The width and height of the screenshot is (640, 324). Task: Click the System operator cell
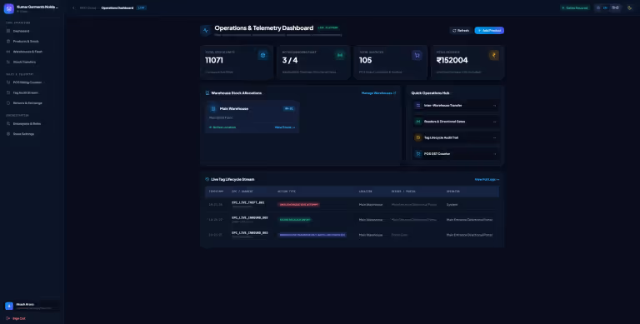[452, 204]
